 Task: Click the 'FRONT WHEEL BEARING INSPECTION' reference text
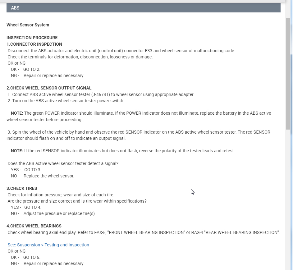coord(146,232)
